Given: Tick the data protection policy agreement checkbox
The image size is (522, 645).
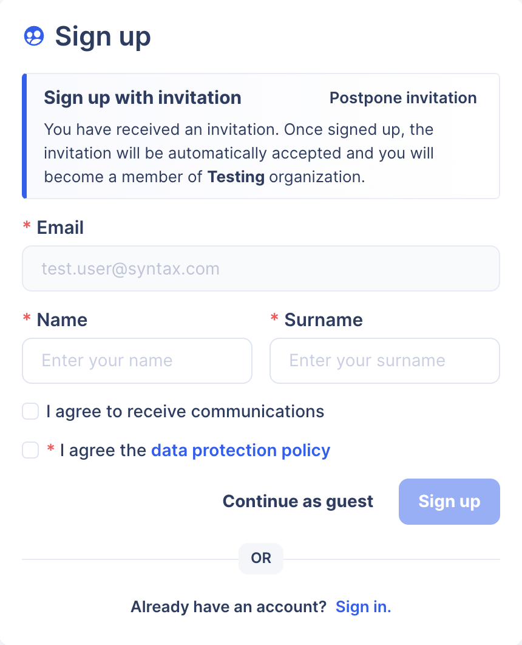Looking at the screenshot, I should pyautogui.click(x=30, y=451).
